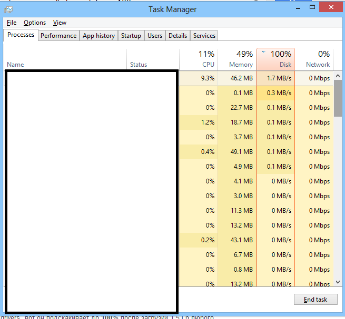
Task: Select the 3.0 MB memory cell
Action: tap(237, 196)
